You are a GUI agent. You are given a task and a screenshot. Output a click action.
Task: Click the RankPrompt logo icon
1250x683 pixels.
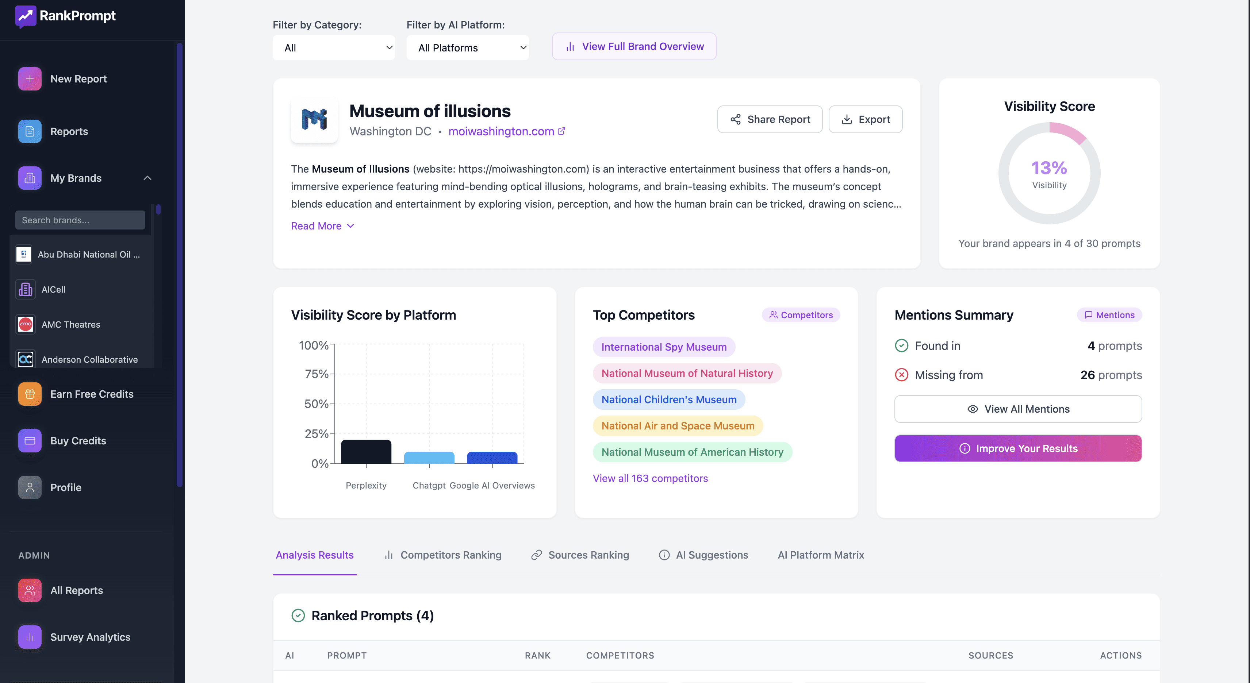click(x=25, y=16)
